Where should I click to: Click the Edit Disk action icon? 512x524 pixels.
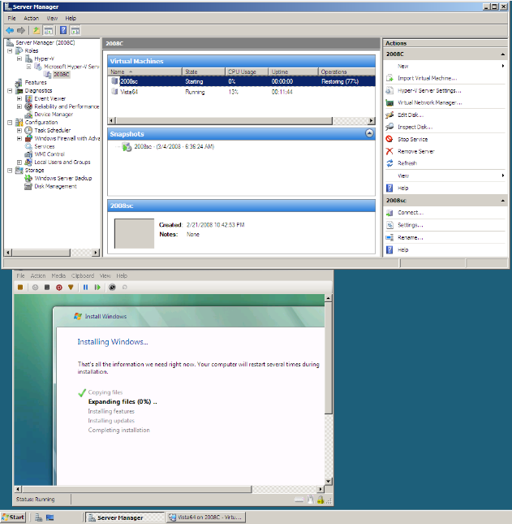click(x=389, y=115)
